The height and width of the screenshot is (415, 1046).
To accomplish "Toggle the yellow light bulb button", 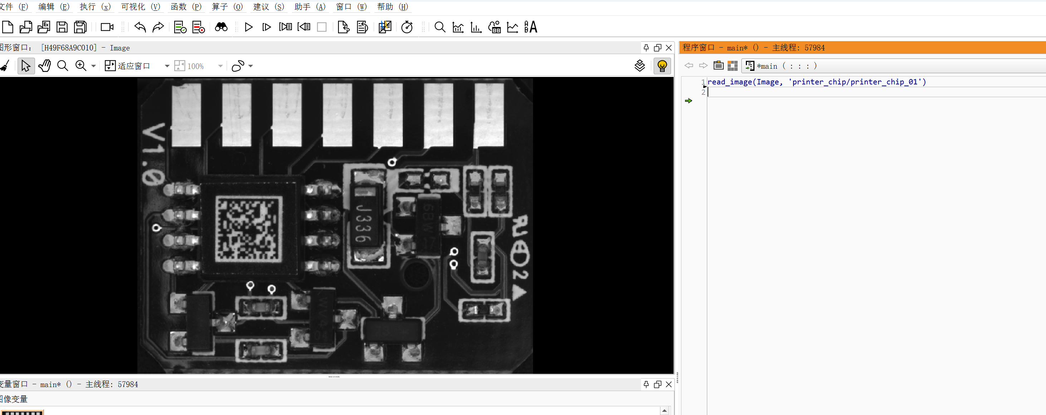I will (x=662, y=66).
